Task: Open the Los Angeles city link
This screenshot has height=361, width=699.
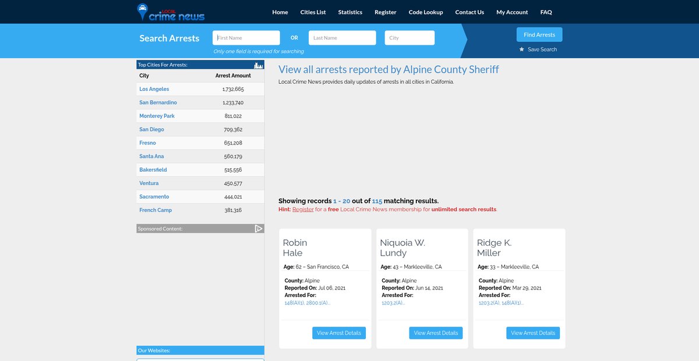Action: pyautogui.click(x=154, y=89)
